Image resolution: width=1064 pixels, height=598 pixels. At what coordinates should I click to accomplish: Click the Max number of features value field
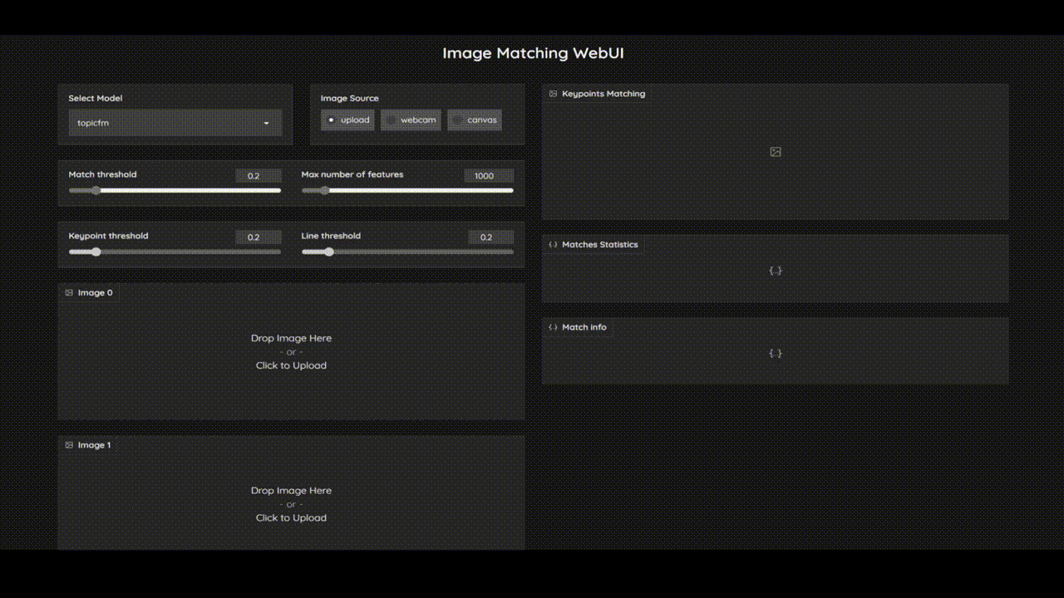tap(488, 176)
